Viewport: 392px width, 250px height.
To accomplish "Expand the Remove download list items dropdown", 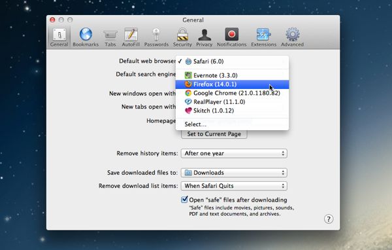I will pyautogui.click(x=234, y=186).
